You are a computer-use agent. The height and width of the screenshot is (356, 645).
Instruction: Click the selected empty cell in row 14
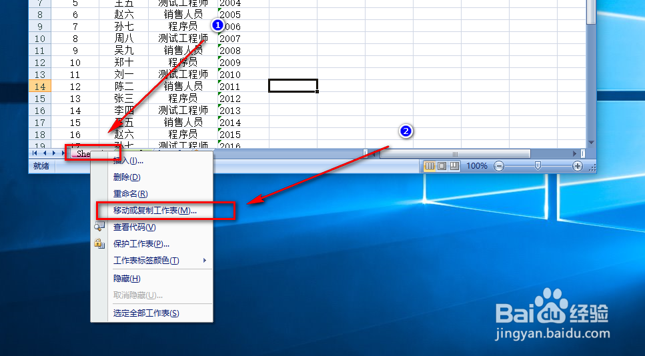(293, 86)
